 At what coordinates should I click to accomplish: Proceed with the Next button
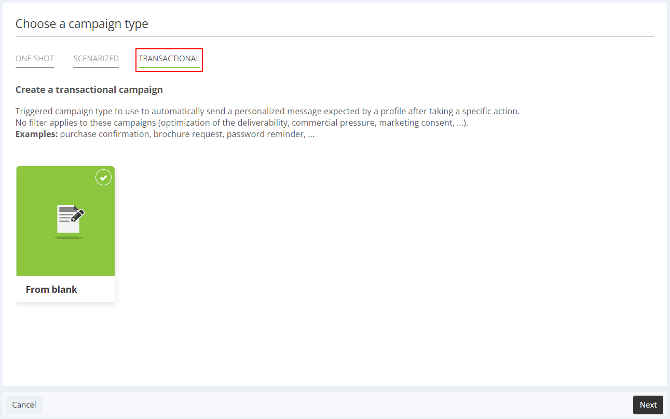(x=648, y=405)
